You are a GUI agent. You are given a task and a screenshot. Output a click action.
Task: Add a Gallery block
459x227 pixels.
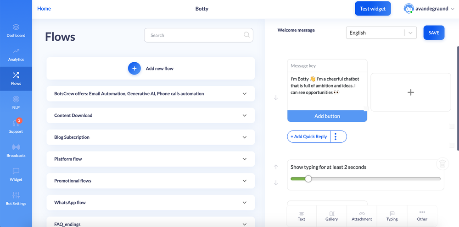pyautogui.click(x=332, y=216)
